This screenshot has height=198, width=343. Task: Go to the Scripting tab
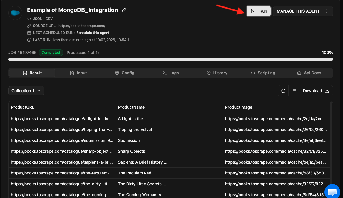point(263,73)
